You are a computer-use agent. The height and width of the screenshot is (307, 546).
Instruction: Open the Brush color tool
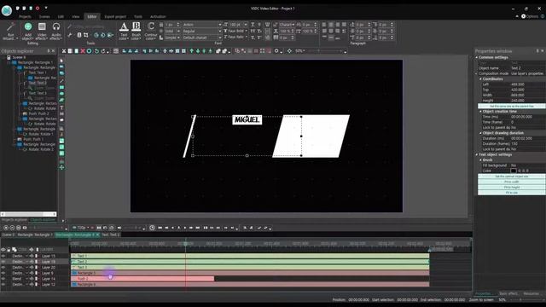pos(136,31)
